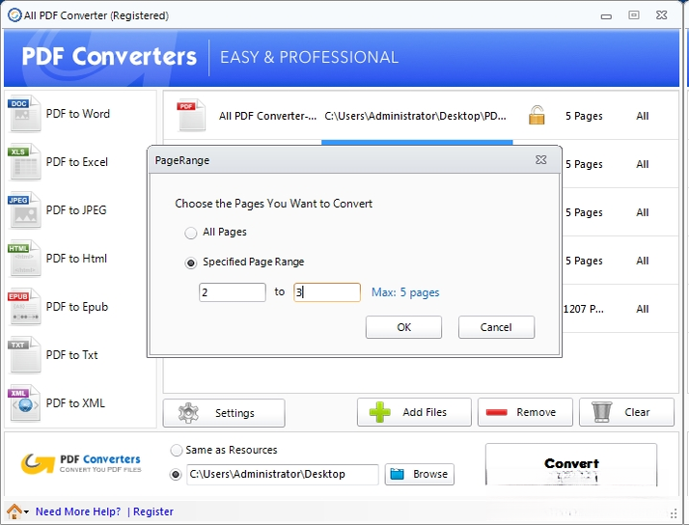Click the PDF Converters logo at bottom
This screenshot has height=525, width=689.
point(81,463)
